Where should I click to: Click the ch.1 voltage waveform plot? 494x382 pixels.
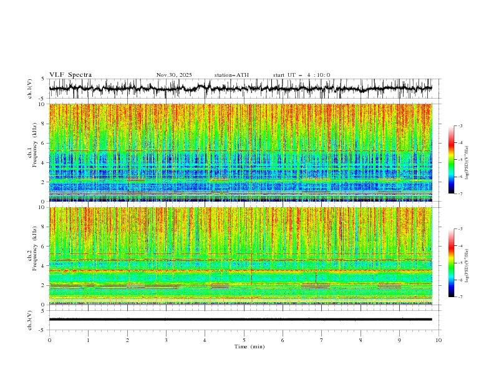point(241,89)
